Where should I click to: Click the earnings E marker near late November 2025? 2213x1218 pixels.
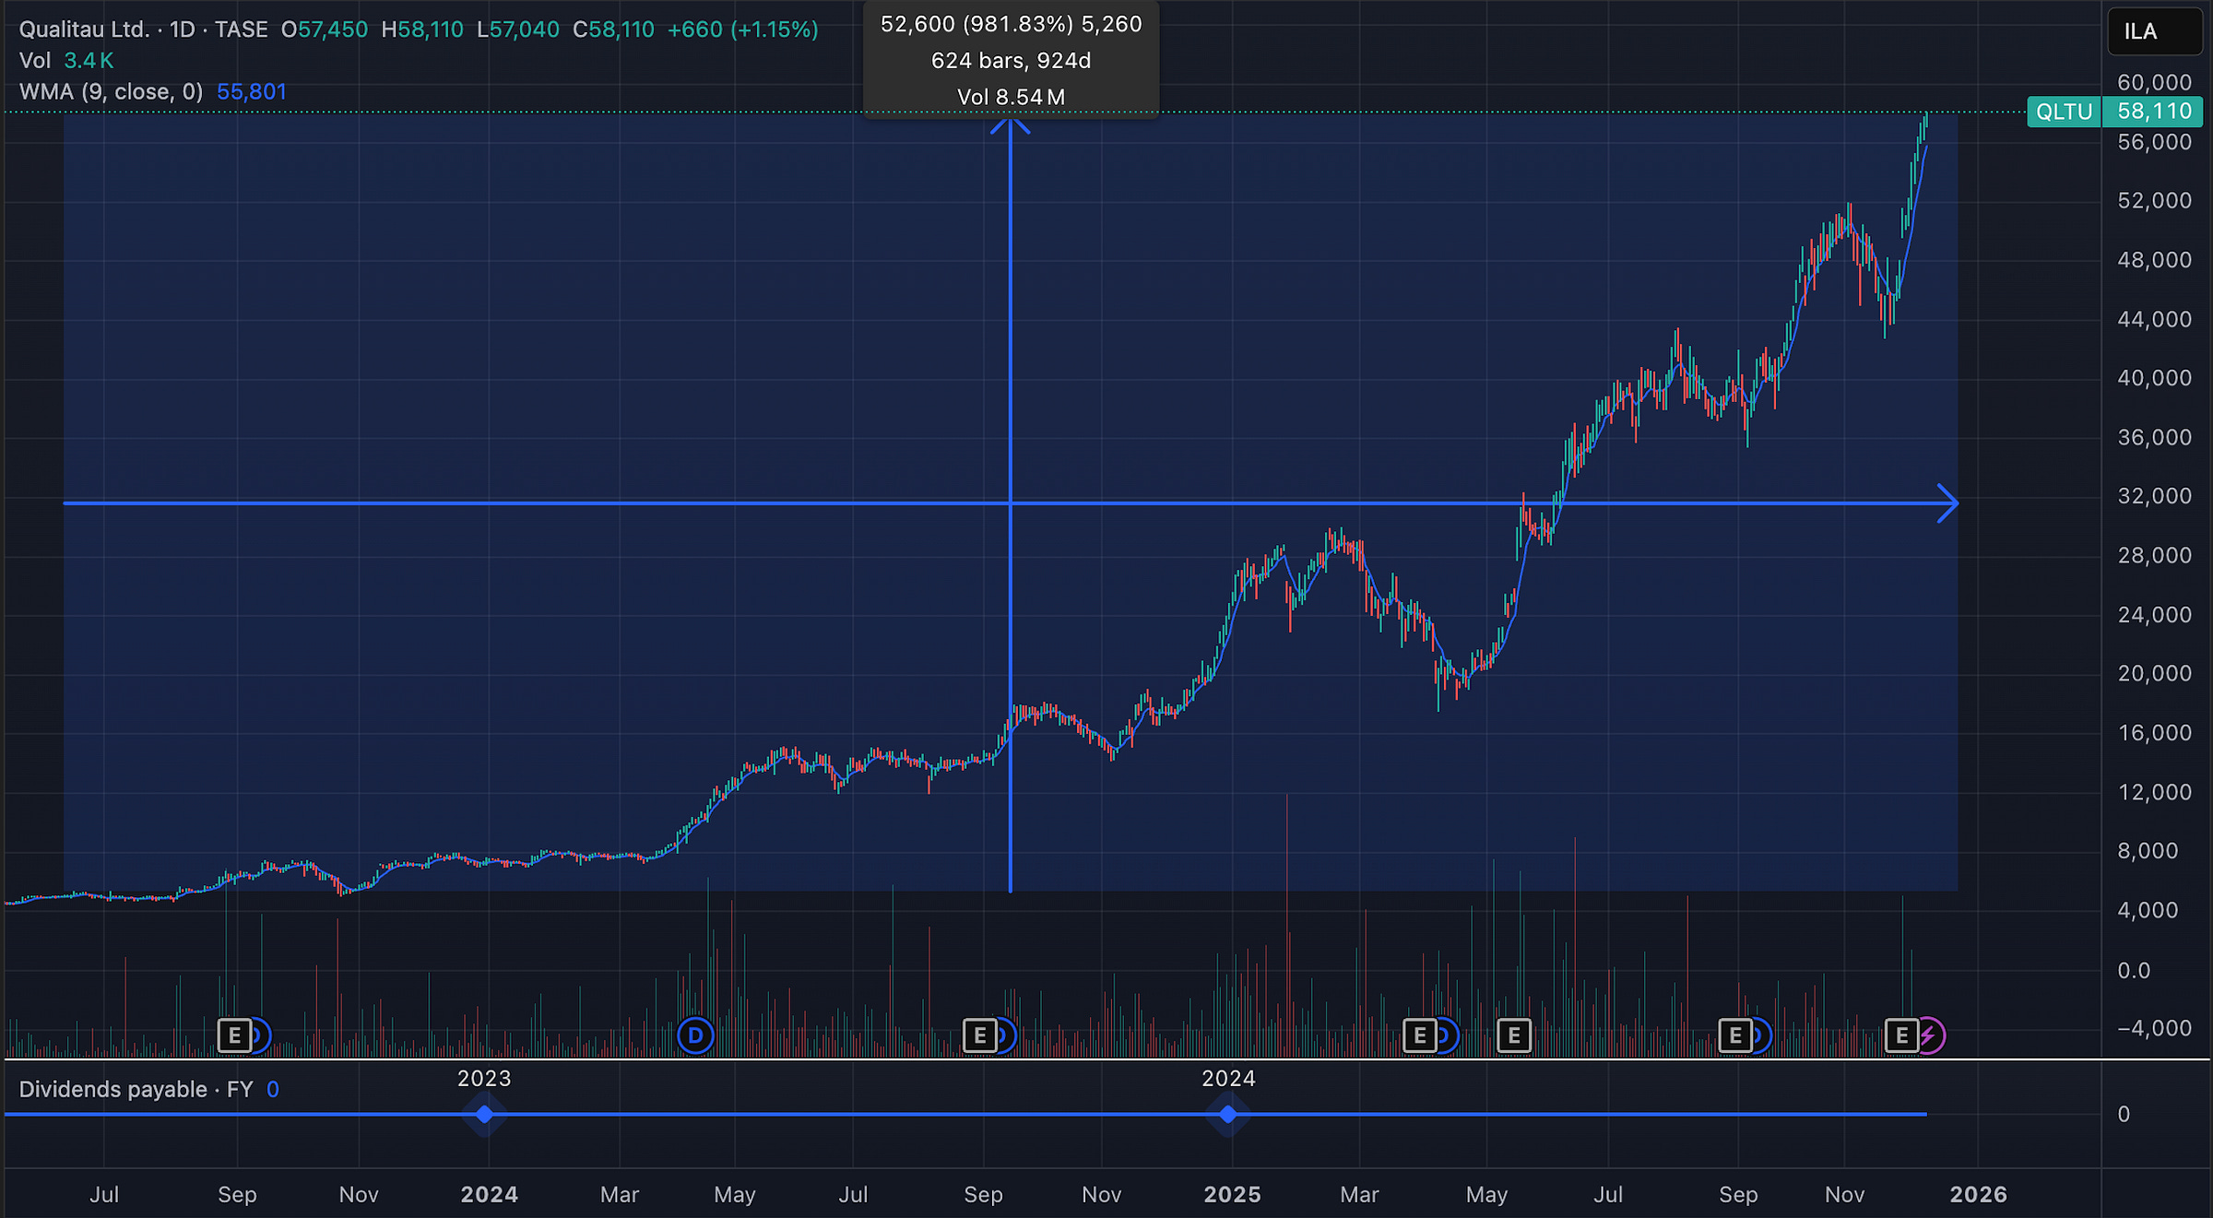[x=1900, y=1035]
